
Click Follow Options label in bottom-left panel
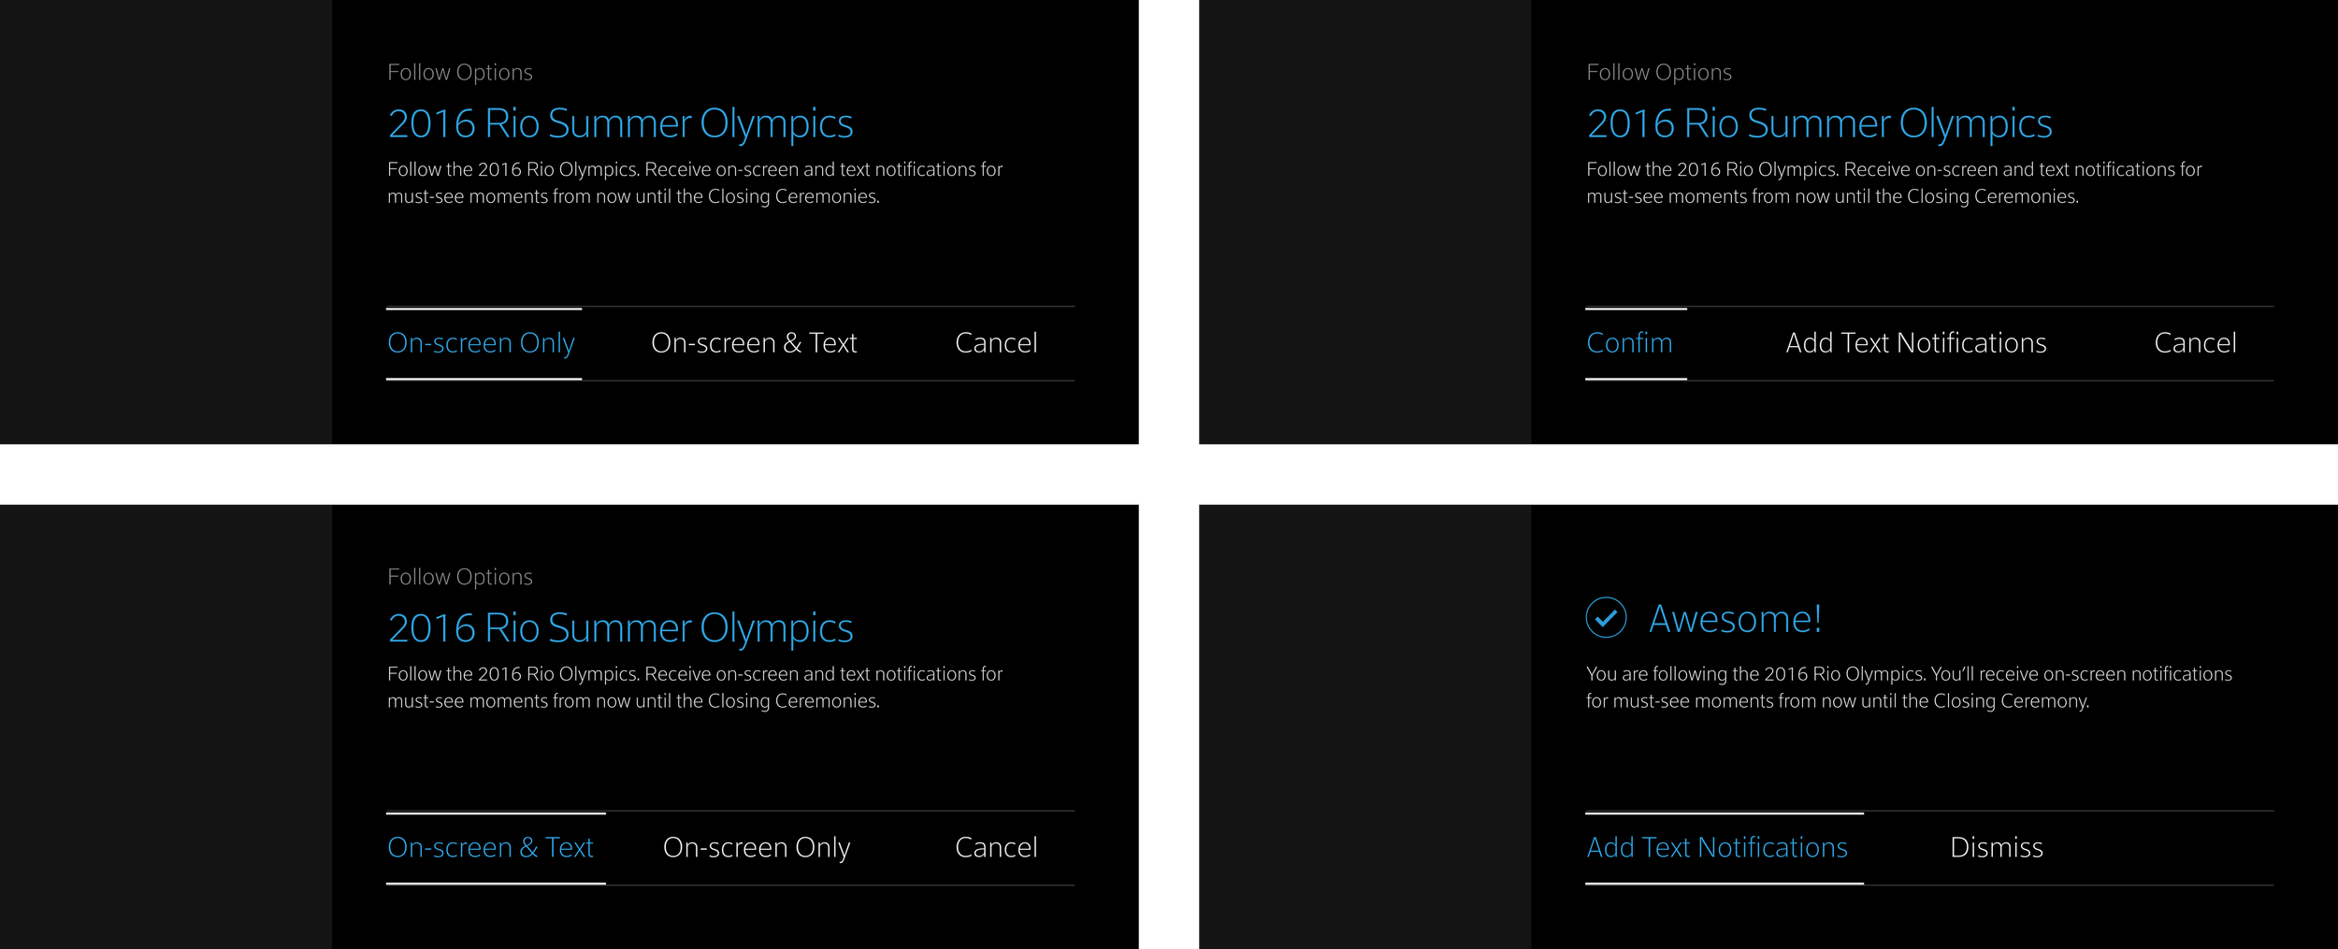coord(460,577)
